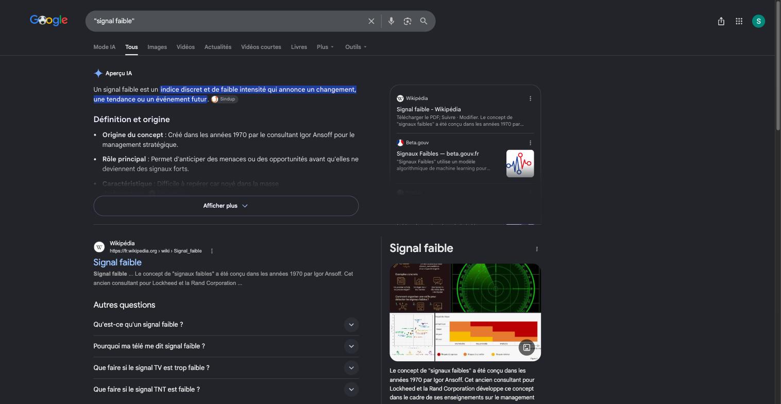Click in the search input field
Viewport: 781px width, 404px height.
click(x=227, y=21)
